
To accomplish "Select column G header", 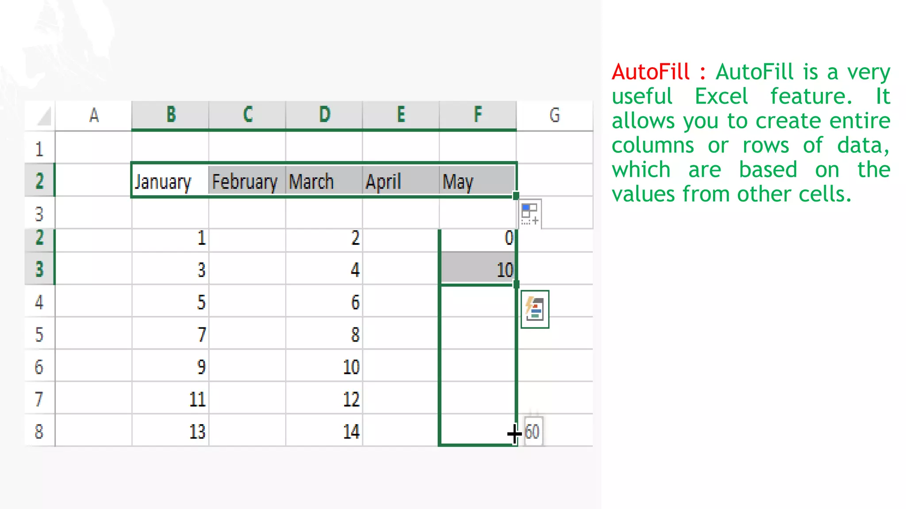I will tap(554, 115).
